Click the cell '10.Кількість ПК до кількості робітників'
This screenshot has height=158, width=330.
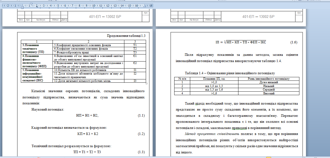tap(89, 70)
